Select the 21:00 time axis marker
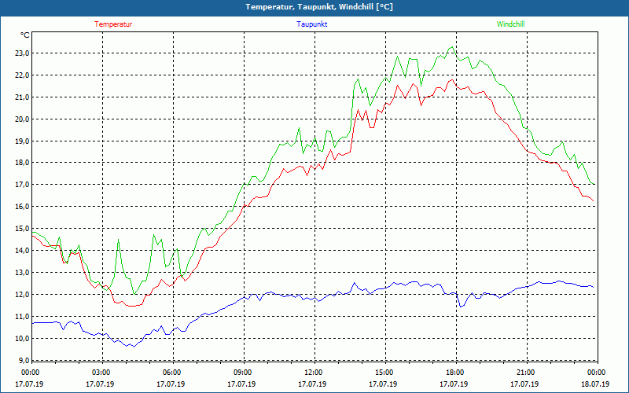 pyautogui.click(x=526, y=373)
